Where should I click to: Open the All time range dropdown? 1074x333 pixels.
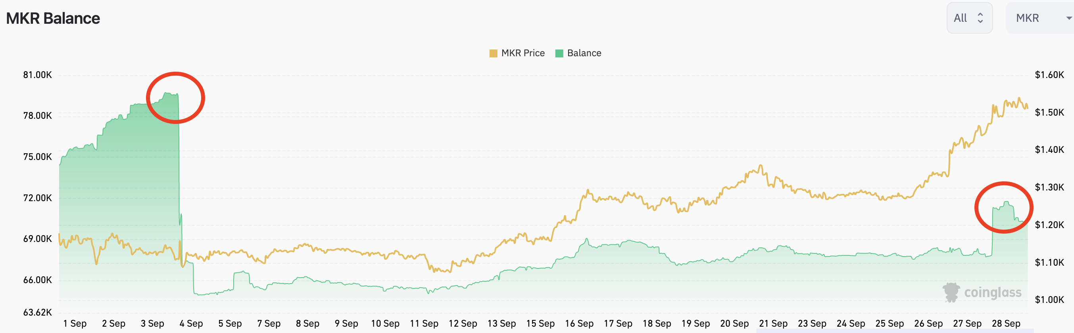pyautogui.click(x=969, y=18)
